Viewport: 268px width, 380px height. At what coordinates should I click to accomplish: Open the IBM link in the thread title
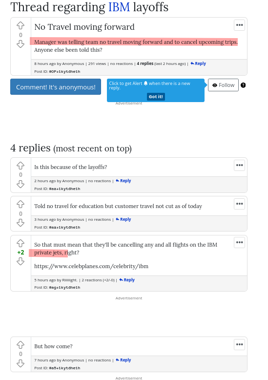[119, 7]
